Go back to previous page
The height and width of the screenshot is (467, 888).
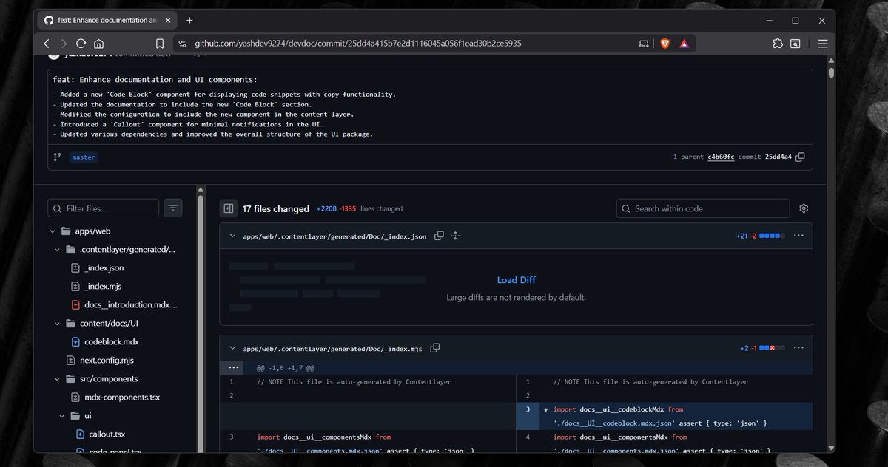point(47,44)
